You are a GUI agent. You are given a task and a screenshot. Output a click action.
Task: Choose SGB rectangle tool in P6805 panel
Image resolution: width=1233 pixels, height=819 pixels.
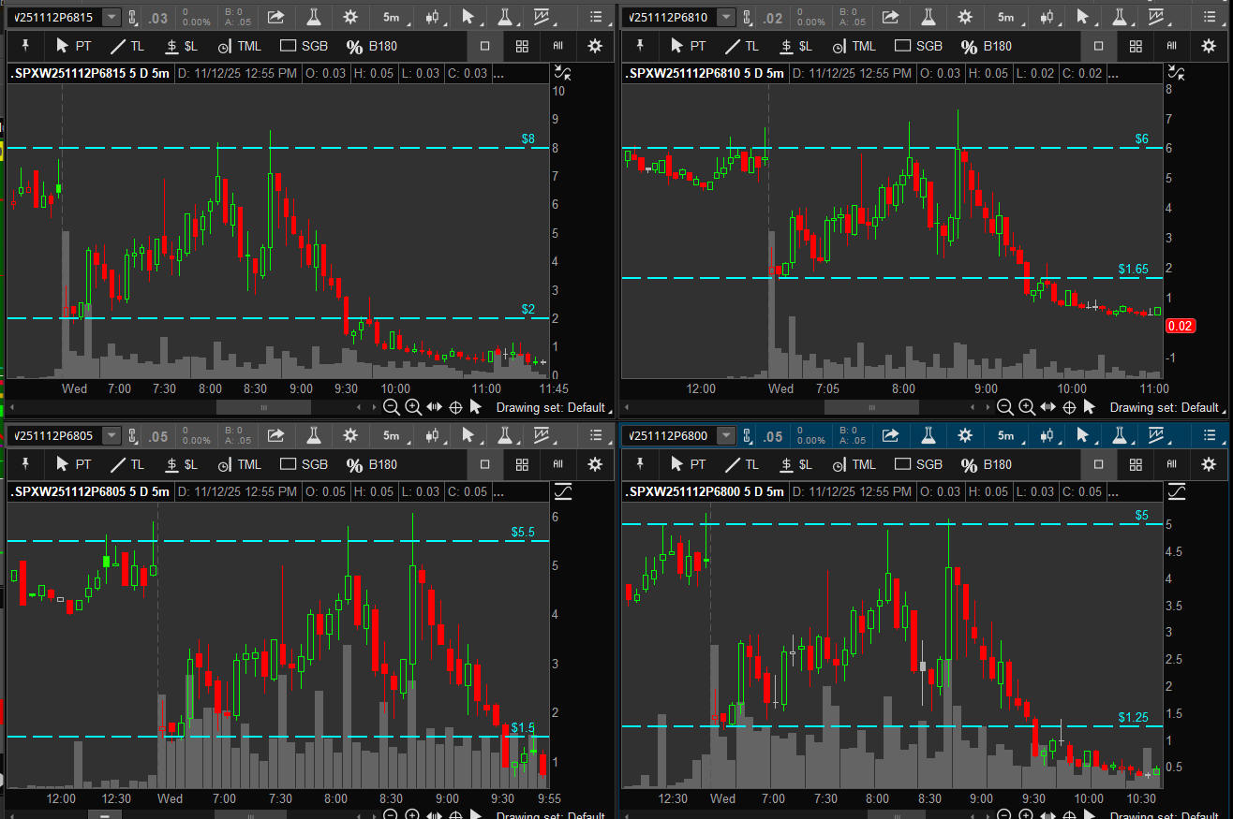coord(304,464)
